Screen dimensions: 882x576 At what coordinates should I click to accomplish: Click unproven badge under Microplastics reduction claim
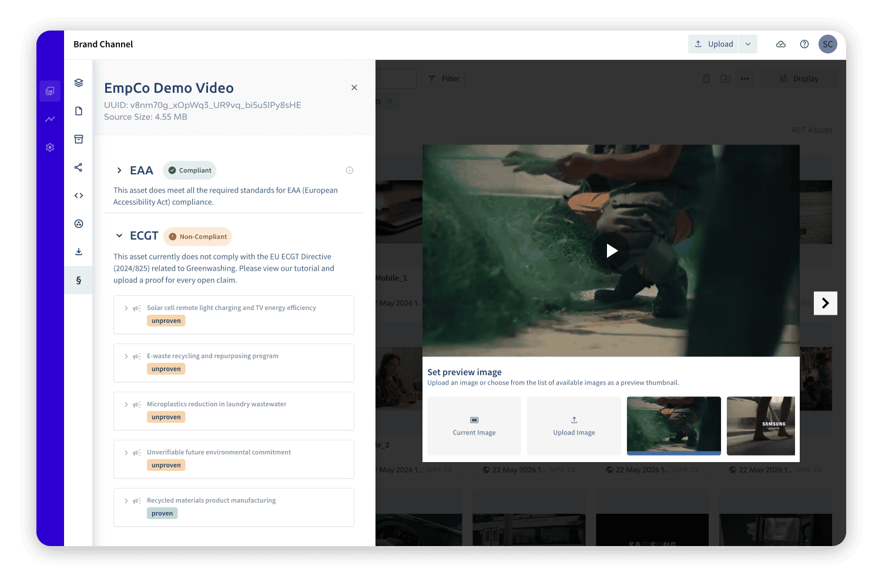click(x=166, y=417)
